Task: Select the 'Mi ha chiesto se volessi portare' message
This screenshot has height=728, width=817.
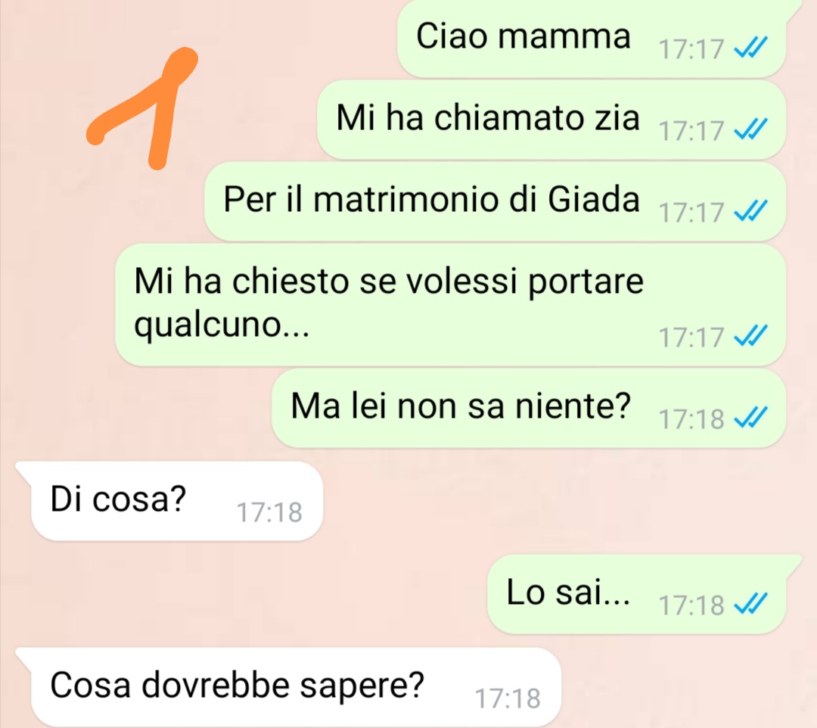Action: click(450, 304)
